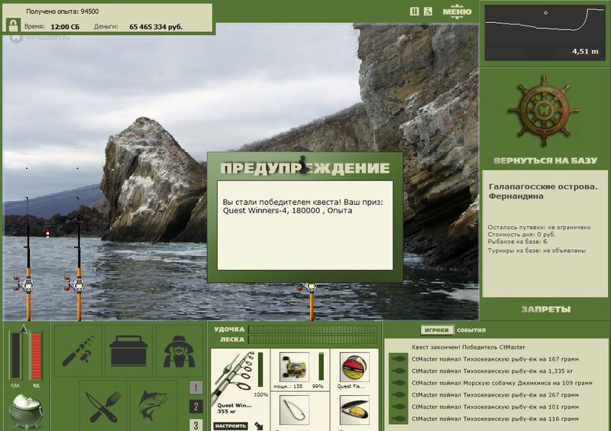Click location name Галапагосские острова. Фернандина
The height and width of the screenshot is (431, 611).
543,191
